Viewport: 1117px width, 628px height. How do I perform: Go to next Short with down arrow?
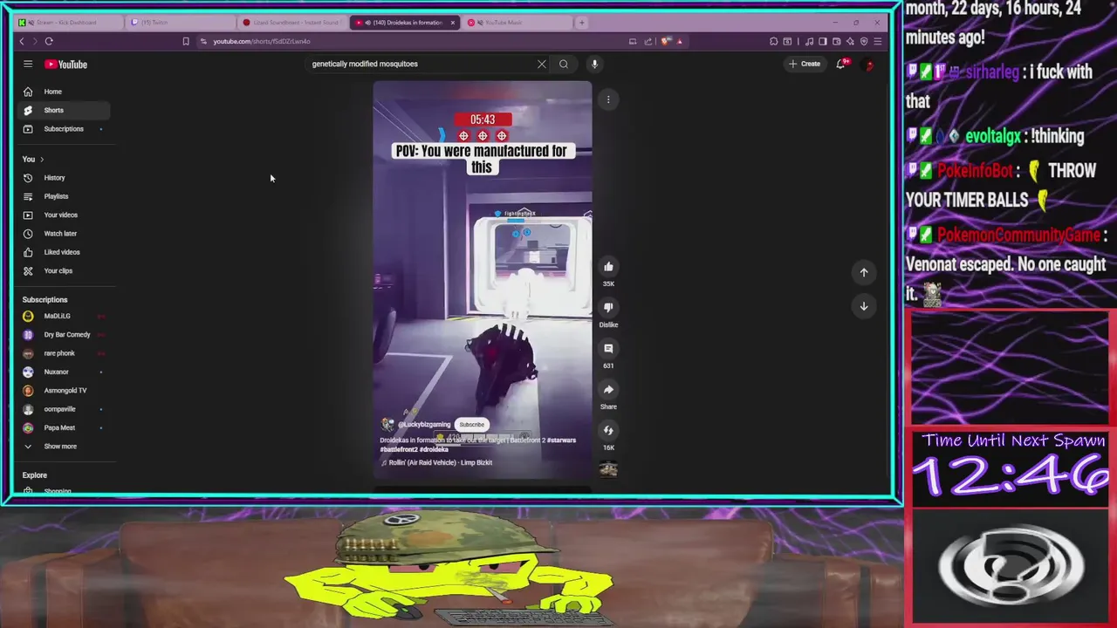(864, 306)
